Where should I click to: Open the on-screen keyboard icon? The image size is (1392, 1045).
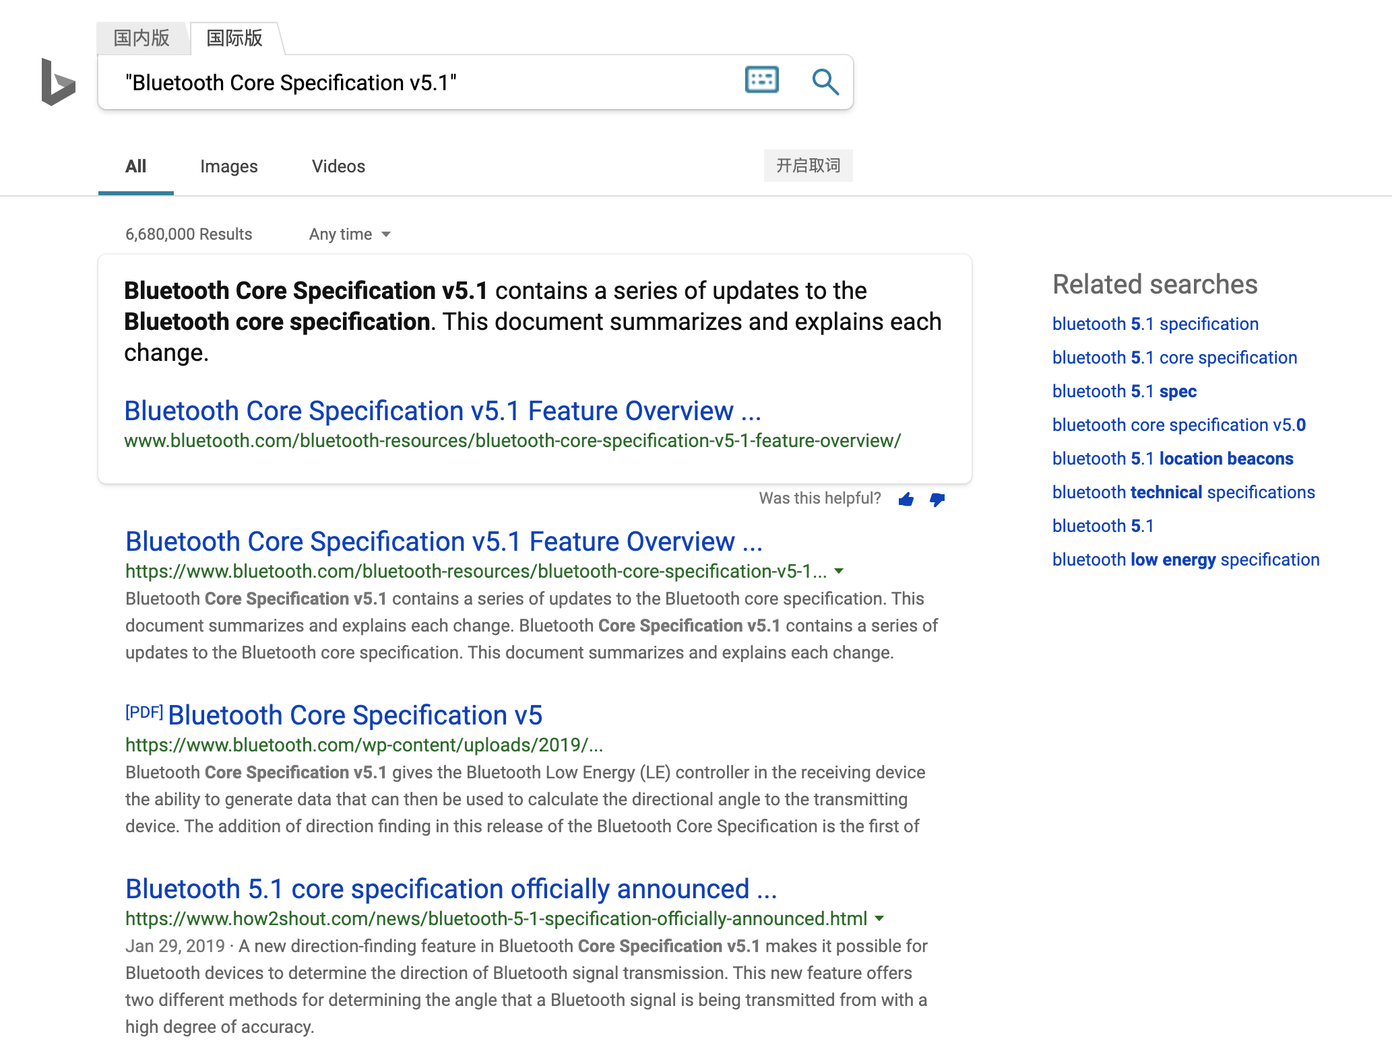[761, 80]
